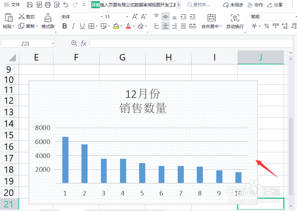
Task: Toggle italic formatting
Action: (74, 26)
